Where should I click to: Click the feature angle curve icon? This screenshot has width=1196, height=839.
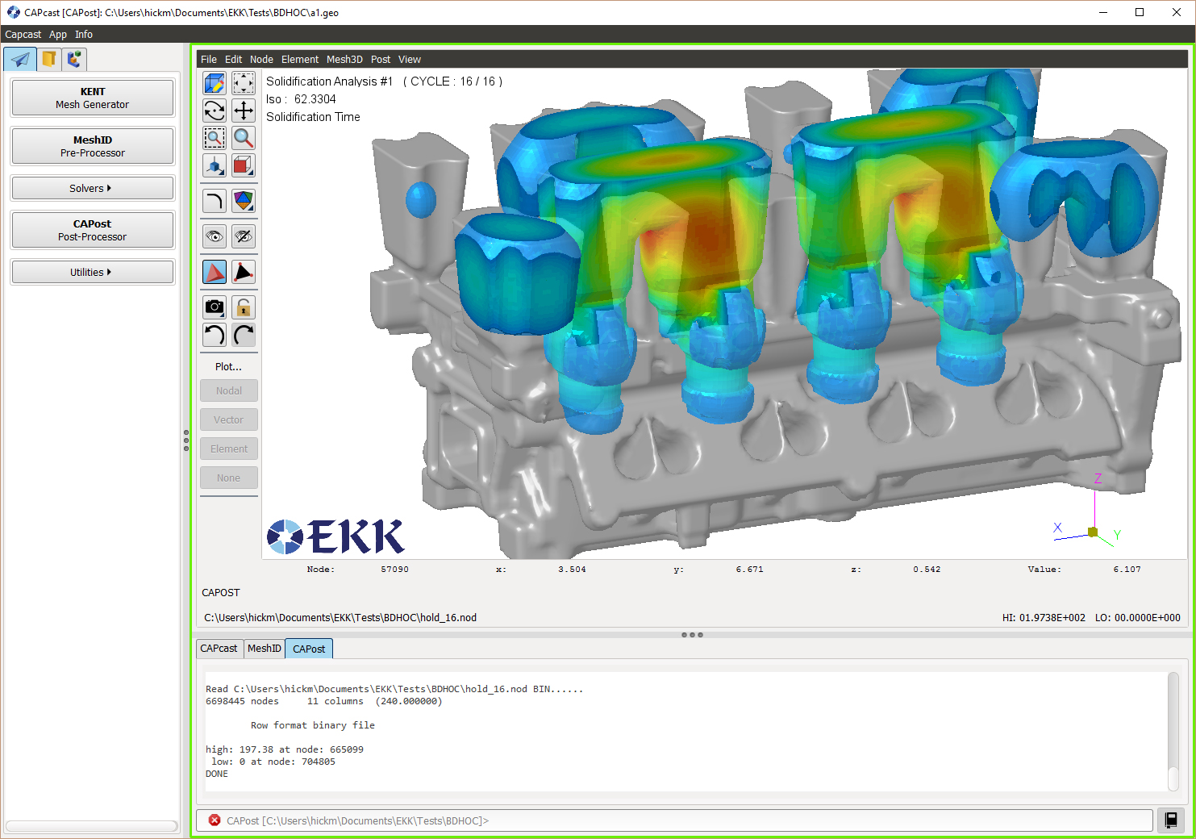(x=215, y=201)
